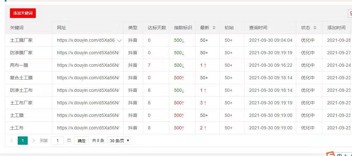
Task: Click the 初始 column header
Action: 229,28
